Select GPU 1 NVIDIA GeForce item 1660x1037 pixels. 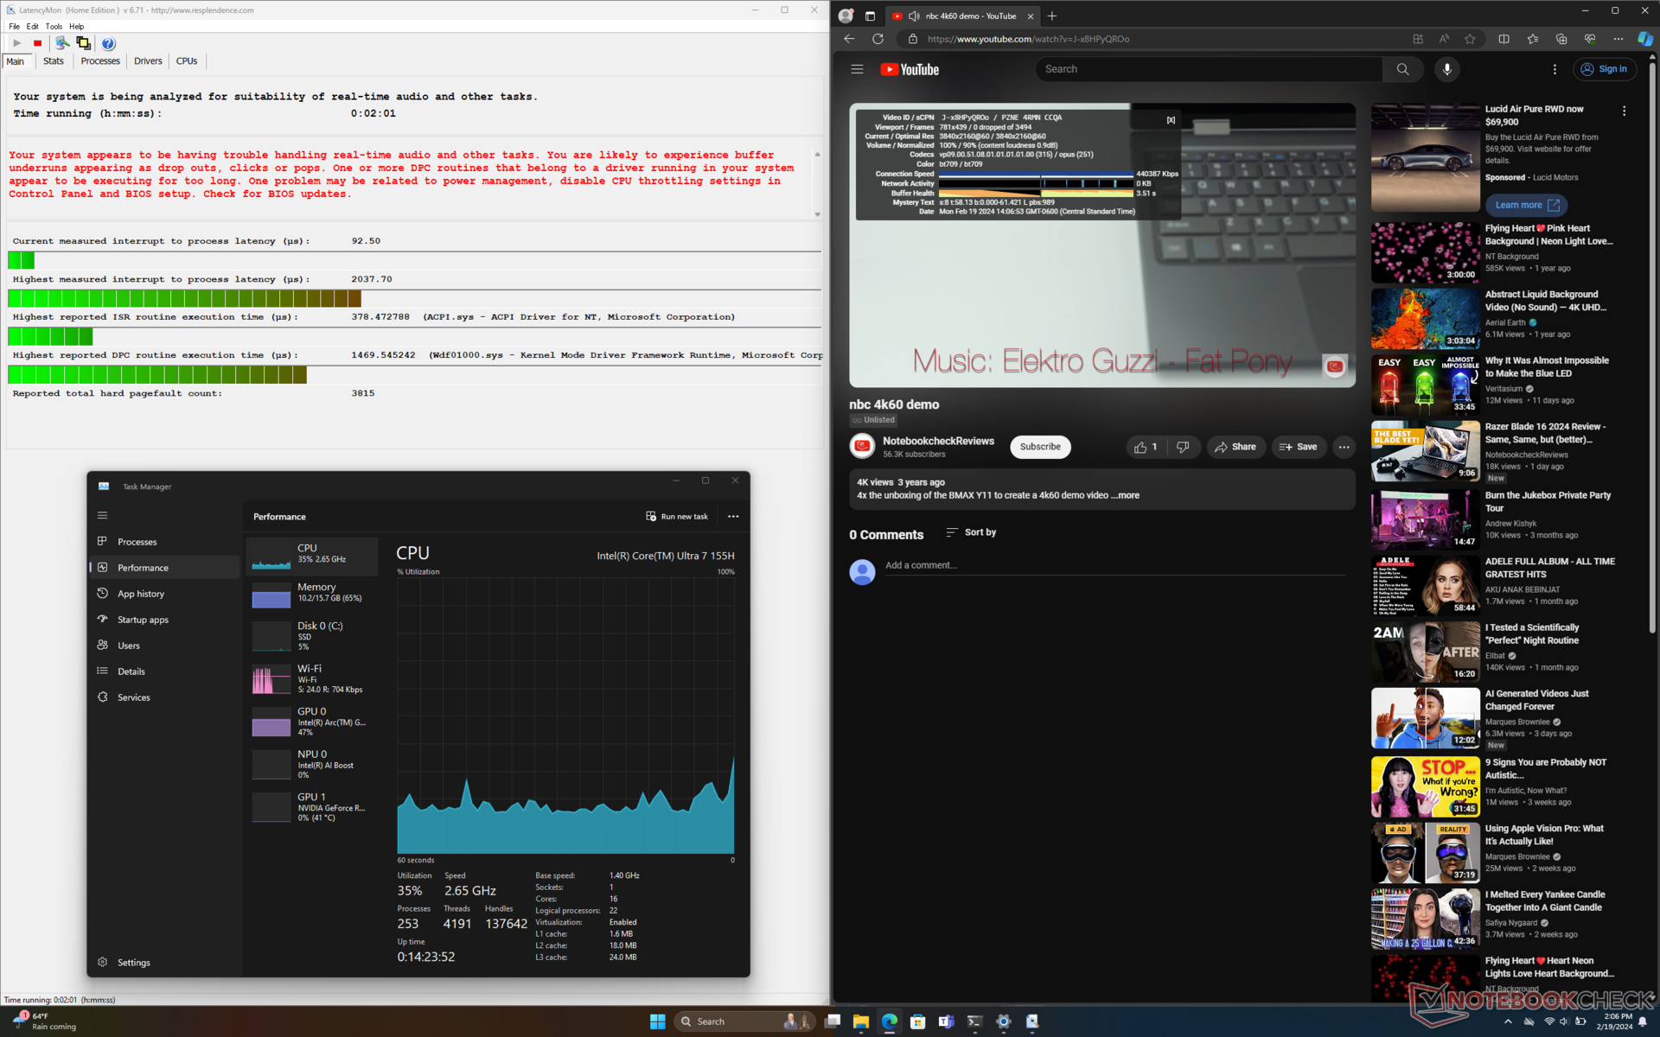coord(311,806)
